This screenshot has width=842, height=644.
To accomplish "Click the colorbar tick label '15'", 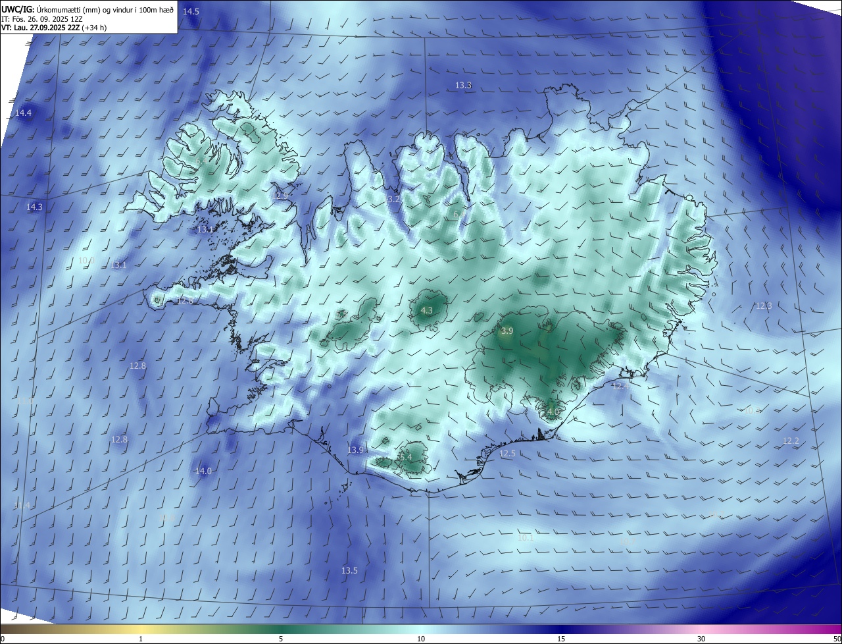I will pos(561,639).
